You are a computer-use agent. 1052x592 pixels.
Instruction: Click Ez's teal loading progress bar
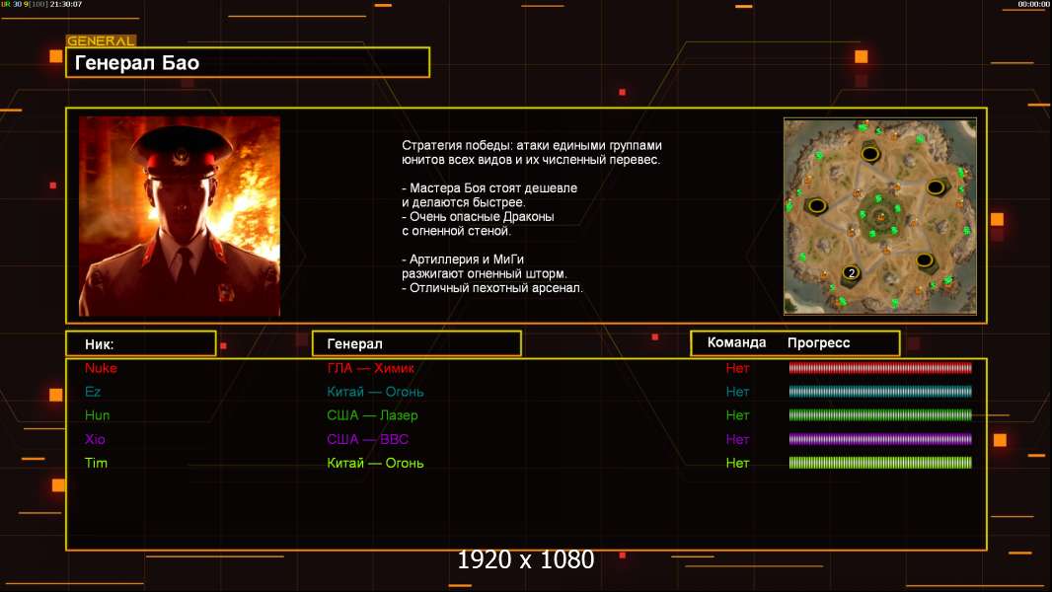[880, 392]
